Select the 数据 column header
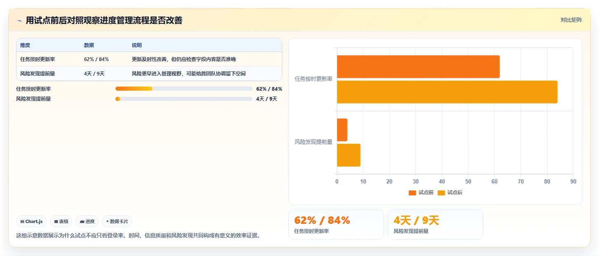This screenshot has height=256, width=599. click(x=89, y=45)
